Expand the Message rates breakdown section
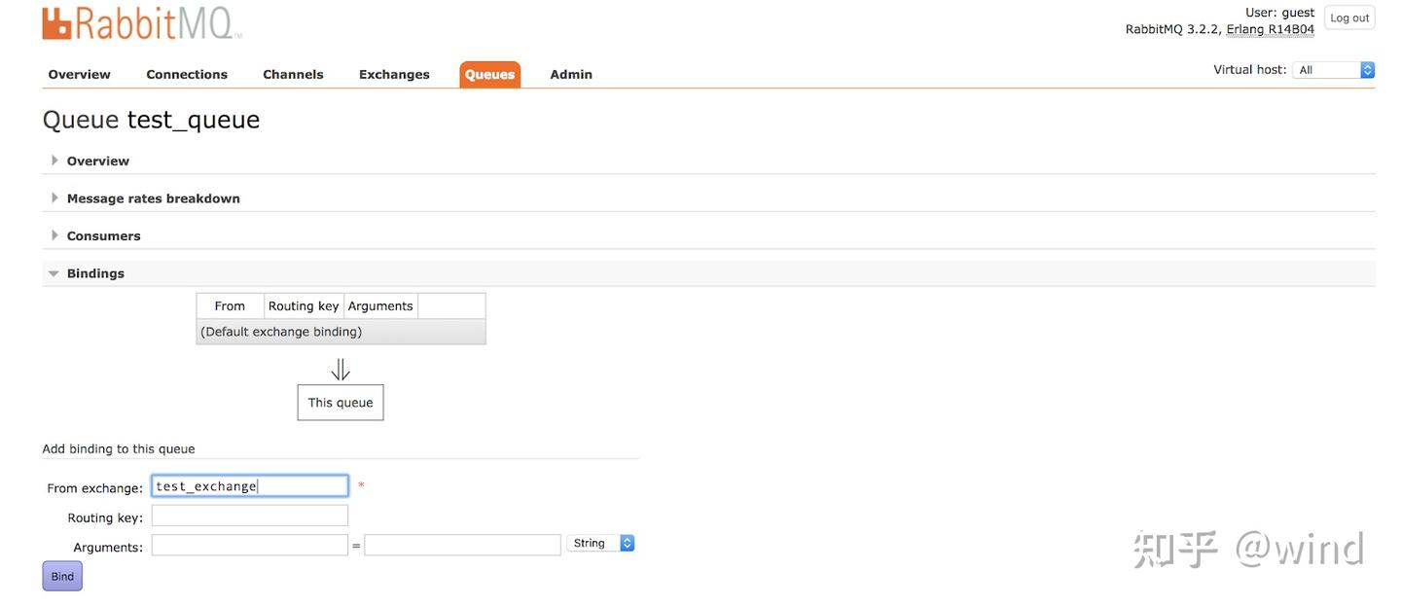The width and height of the screenshot is (1401, 606). tap(153, 197)
